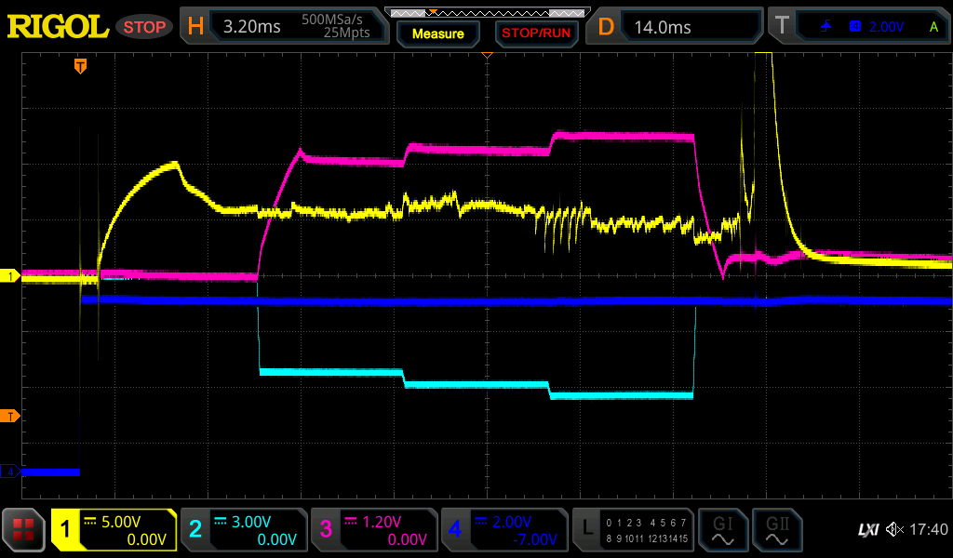953x558 pixels.
Task: Open the delay D 14.0ms settings
Action: 675,27
